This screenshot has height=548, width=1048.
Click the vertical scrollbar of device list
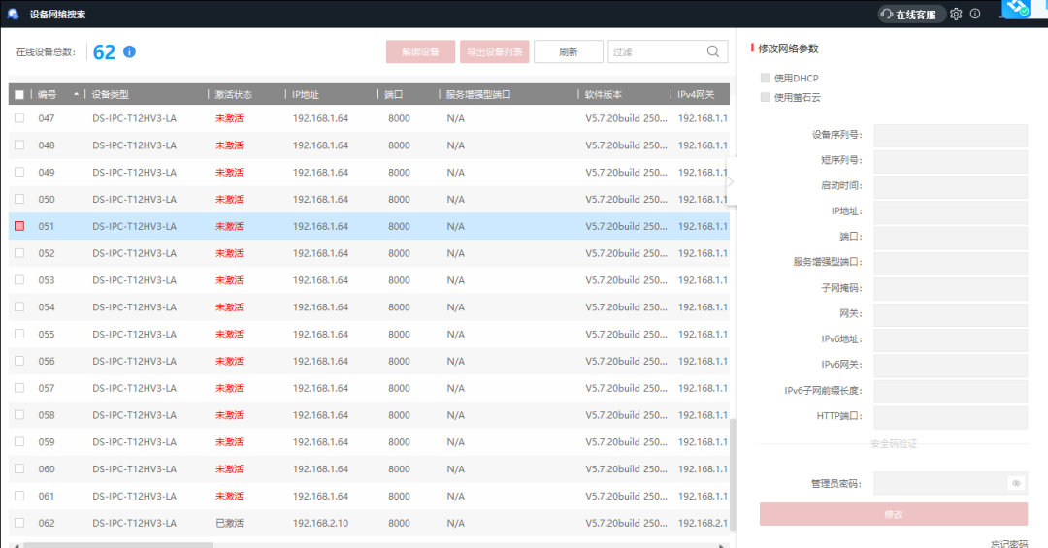click(733, 466)
